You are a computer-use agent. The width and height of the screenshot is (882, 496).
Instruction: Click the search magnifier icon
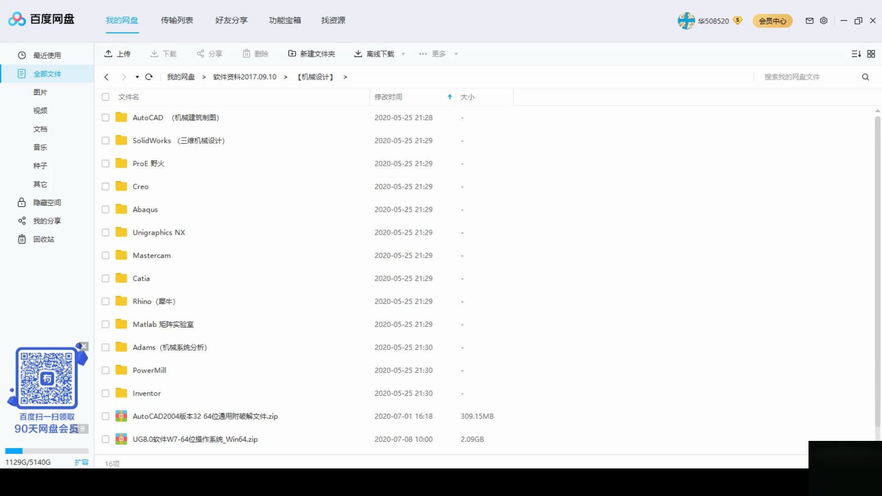coord(865,77)
